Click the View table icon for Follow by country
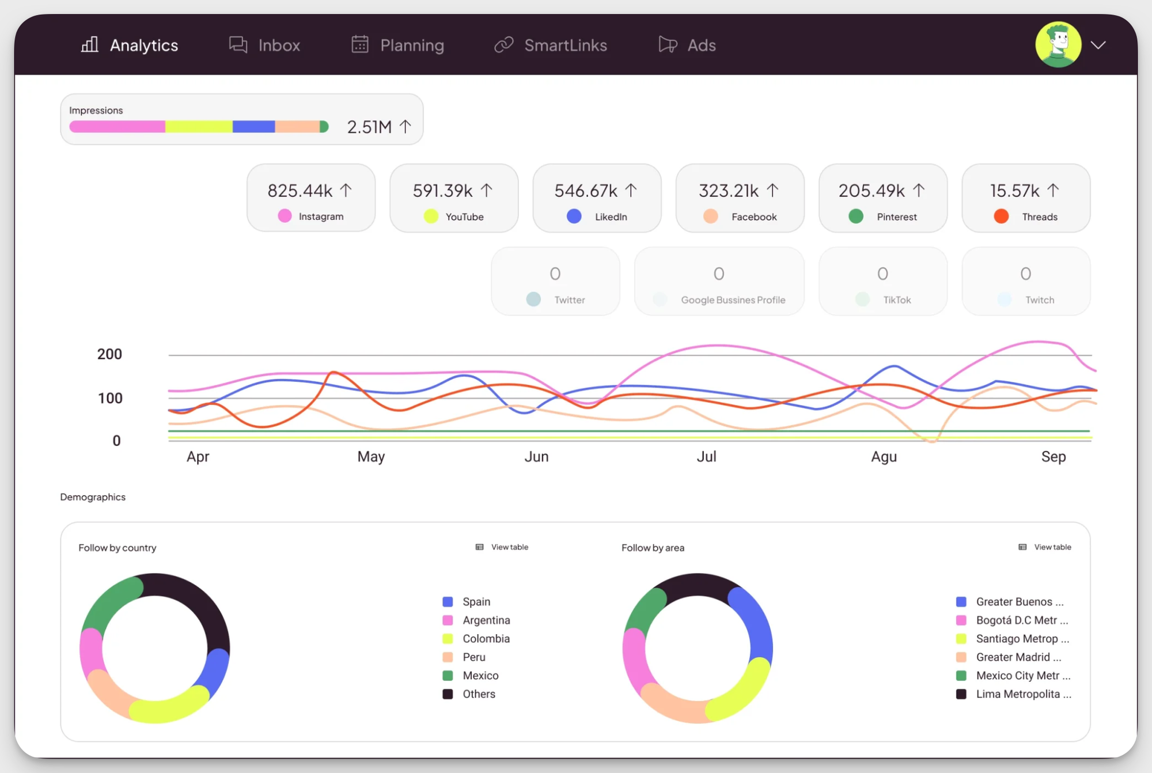Screen dimensions: 1152x773 [479, 547]
